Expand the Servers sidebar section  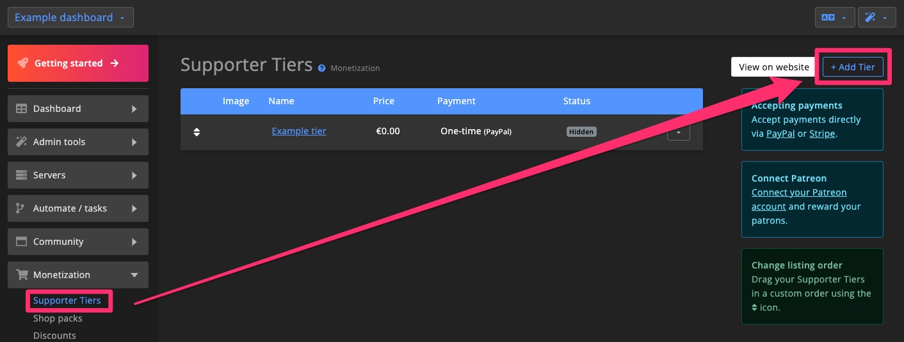(x=78, y=175)
